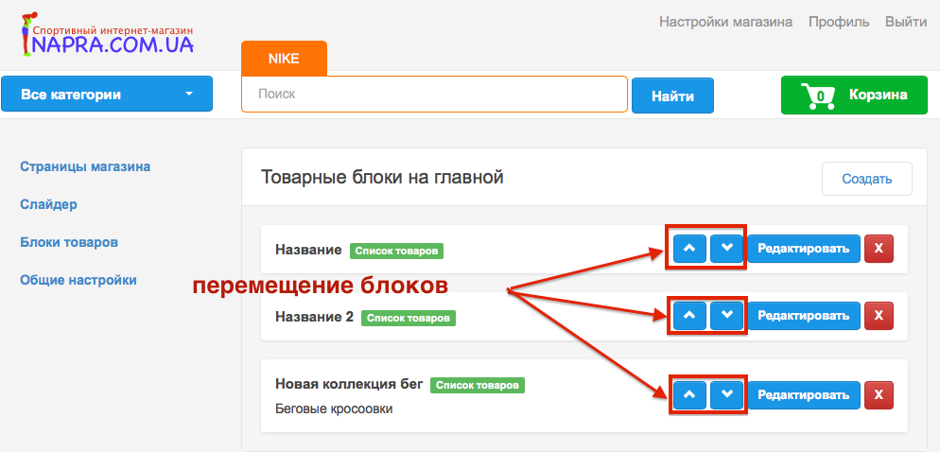Move the Название block down
This screenshot has width=940, height=452.
click(x=726, y=248)
